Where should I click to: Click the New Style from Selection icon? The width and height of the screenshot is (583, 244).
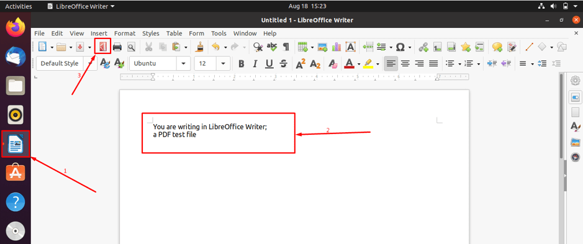119,63
